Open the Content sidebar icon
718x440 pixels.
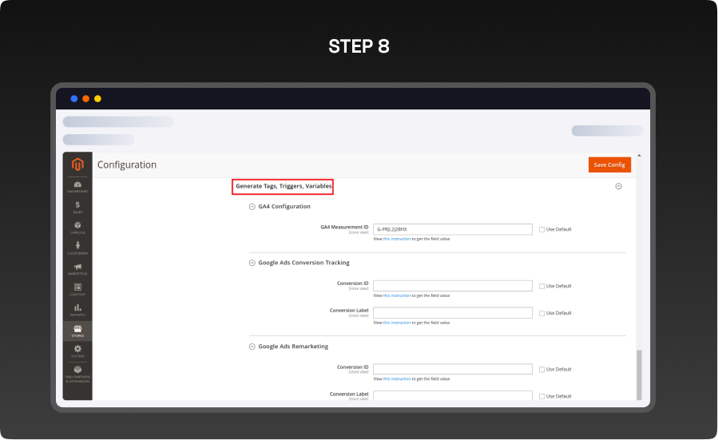click(x=77, y=289)
